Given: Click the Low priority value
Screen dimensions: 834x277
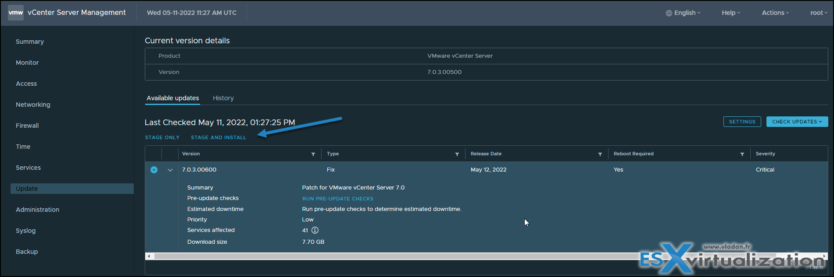Looking at the screenshot, I should (x=308, y=220).
